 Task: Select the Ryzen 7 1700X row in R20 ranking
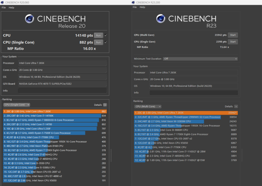(x=55, y=150)
